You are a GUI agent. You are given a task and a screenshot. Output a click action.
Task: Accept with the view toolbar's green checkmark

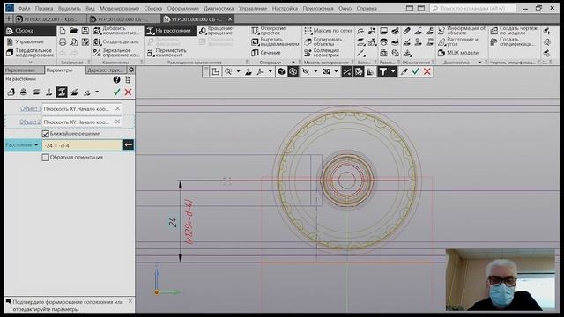click(x=416, y=72)
